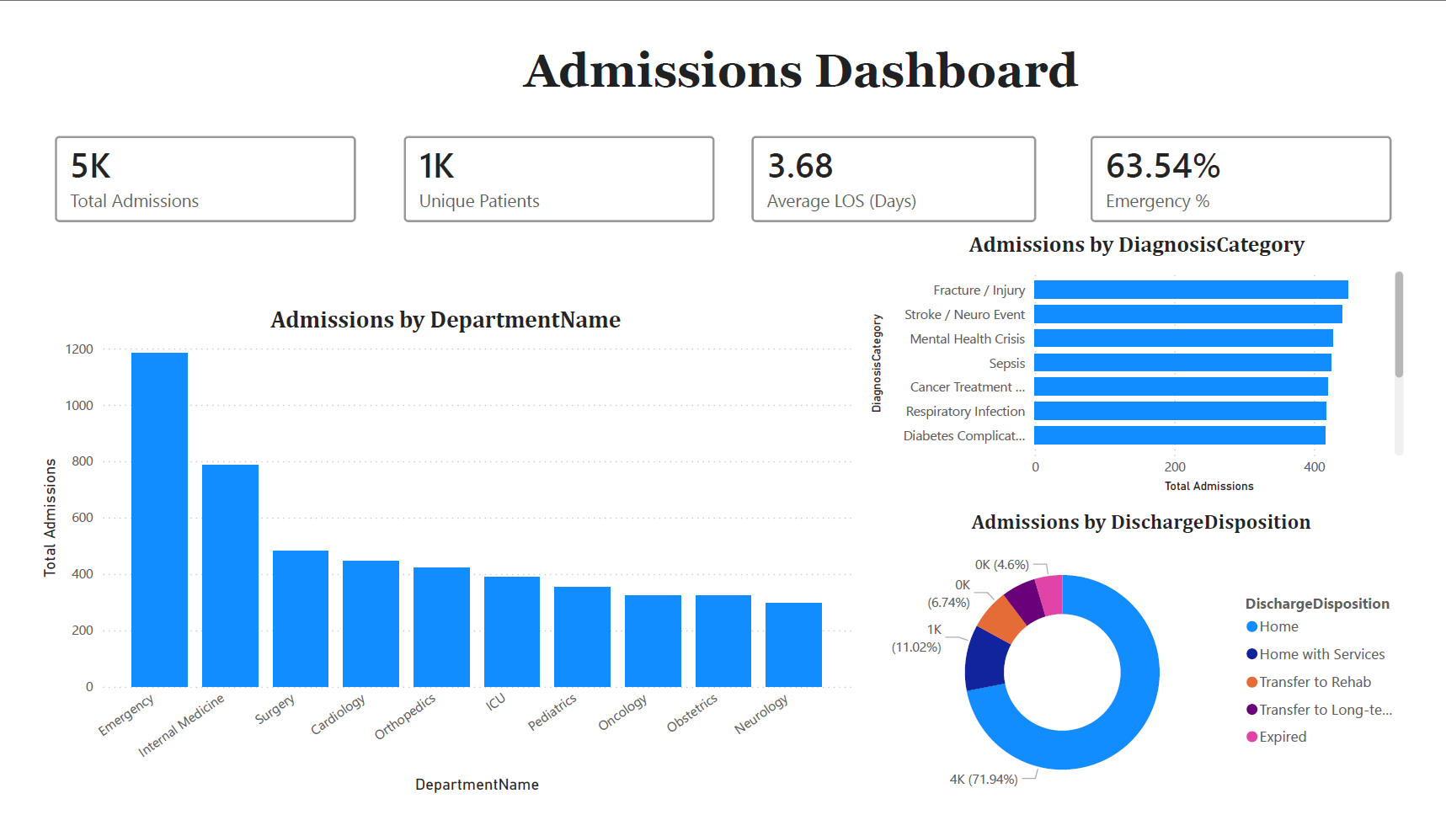
Task: Select the Emergency department bar
Action: [159, 519]
